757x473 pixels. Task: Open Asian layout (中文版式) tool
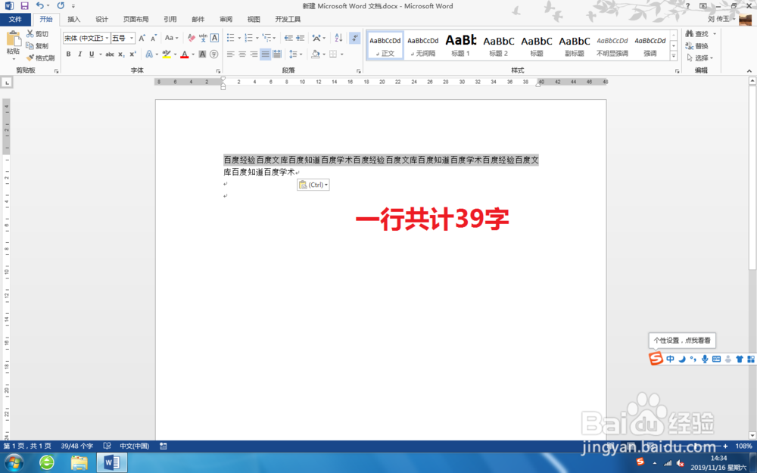point(316,38)
